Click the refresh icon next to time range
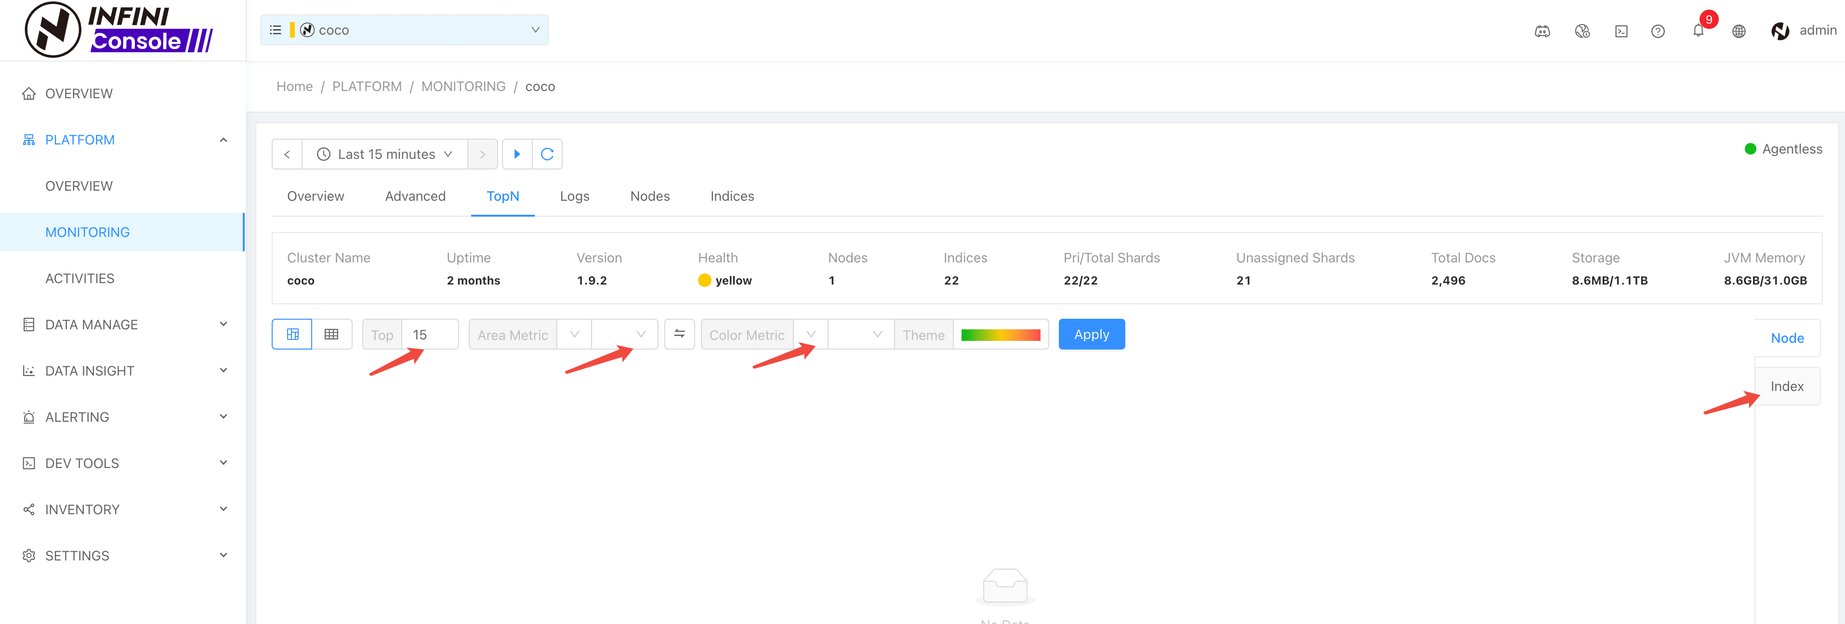 pos(547,154)
